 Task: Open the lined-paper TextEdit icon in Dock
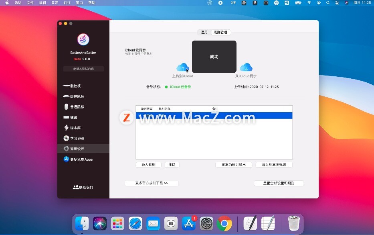click(268, 223)
